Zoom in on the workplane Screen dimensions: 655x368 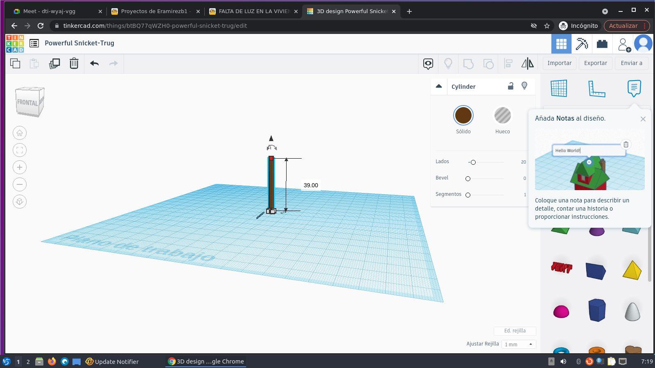coord(20,167)
